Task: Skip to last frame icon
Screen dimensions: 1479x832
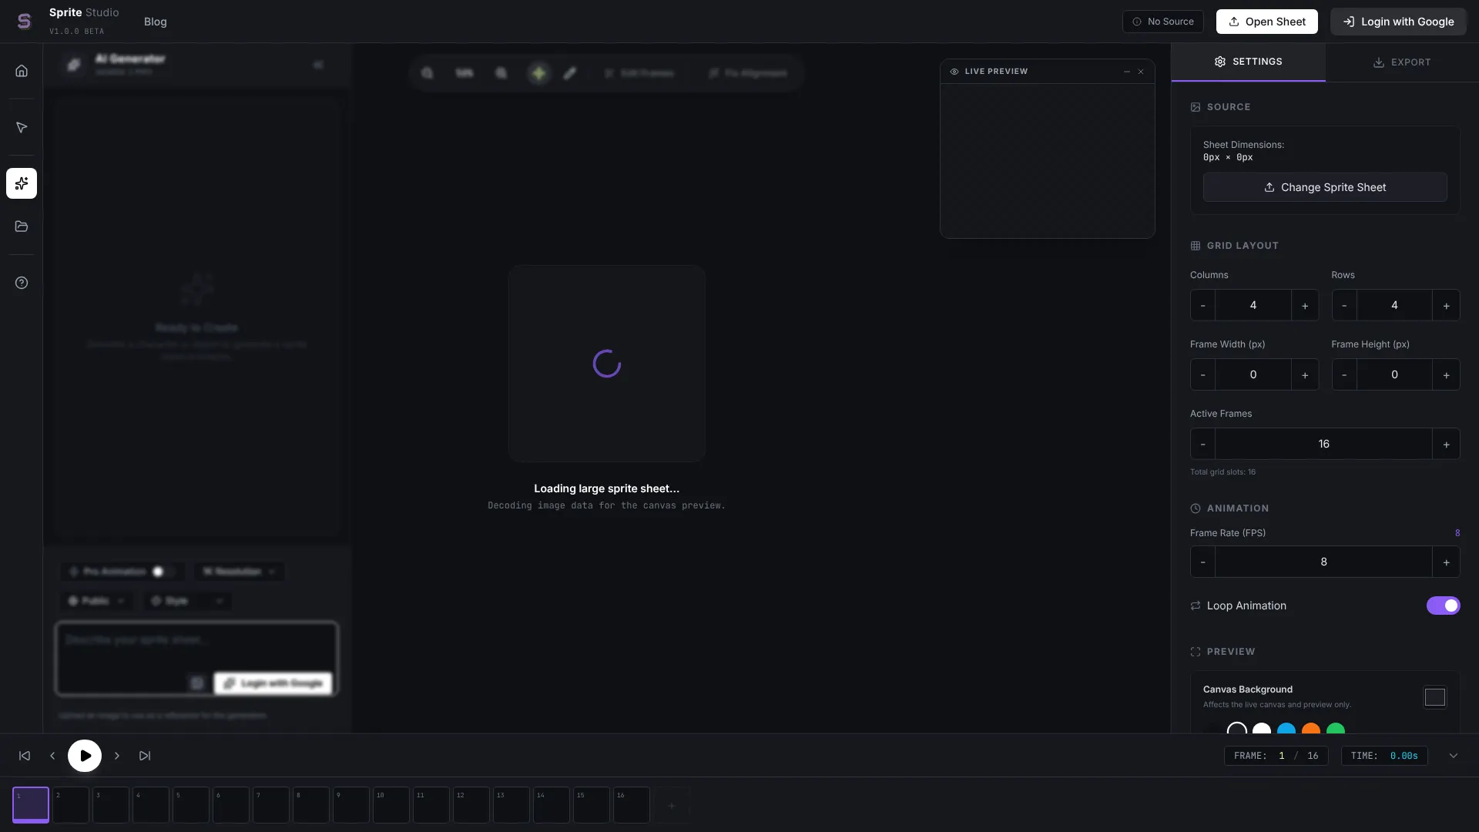Action: coord(145,756)
